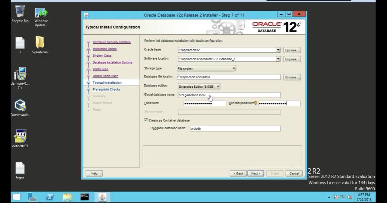The image size is (387, 203).
Task: Browse for Oracle base folder
Action: [292, 50]
